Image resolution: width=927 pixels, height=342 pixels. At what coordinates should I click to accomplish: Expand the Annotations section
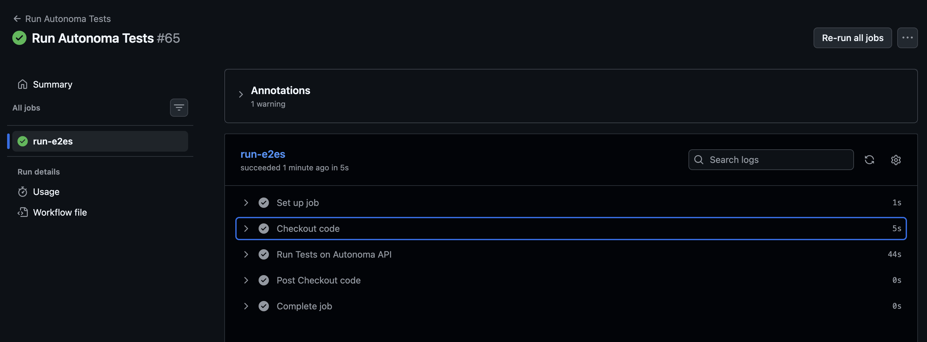click(241, 95)
